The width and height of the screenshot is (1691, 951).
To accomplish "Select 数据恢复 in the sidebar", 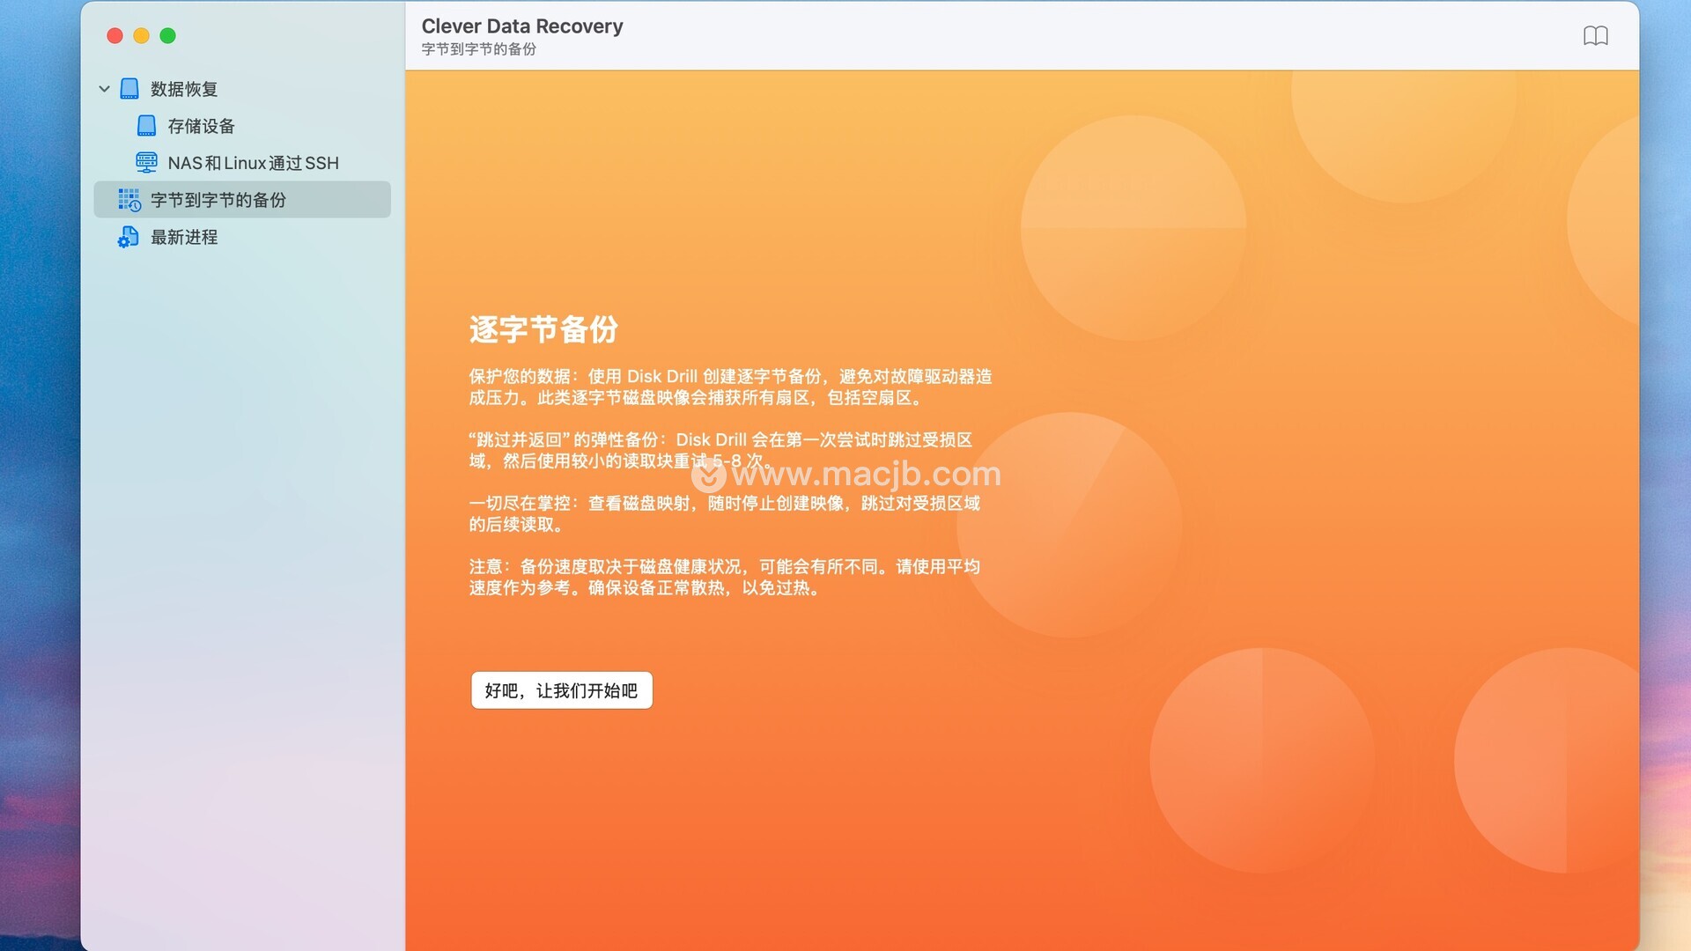I will click(183, 89).
